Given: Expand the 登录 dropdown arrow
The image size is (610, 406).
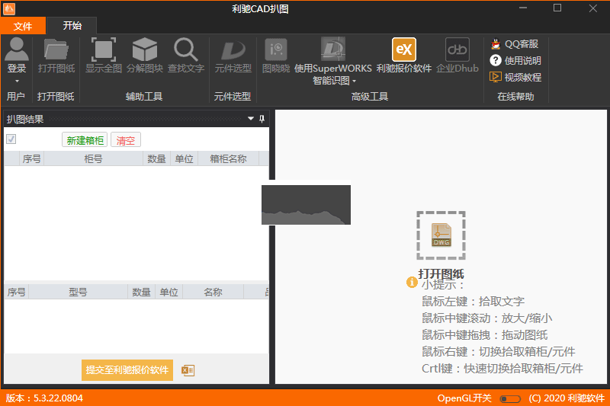Looking at the screenshot, I should (x=16, y=81).
